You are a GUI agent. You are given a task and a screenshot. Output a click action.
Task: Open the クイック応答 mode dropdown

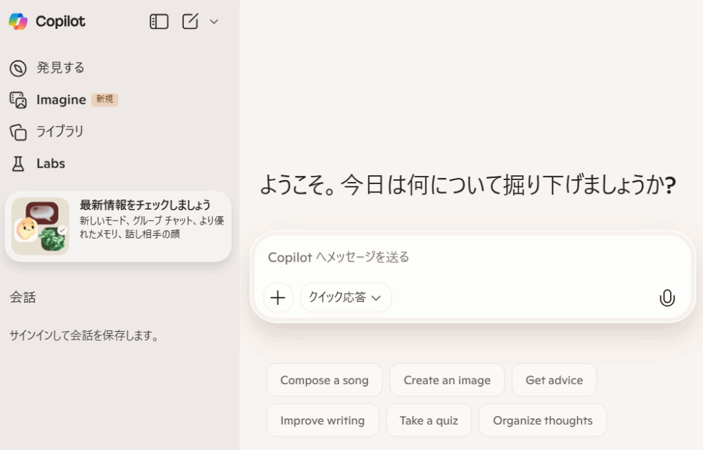(345, 297)
